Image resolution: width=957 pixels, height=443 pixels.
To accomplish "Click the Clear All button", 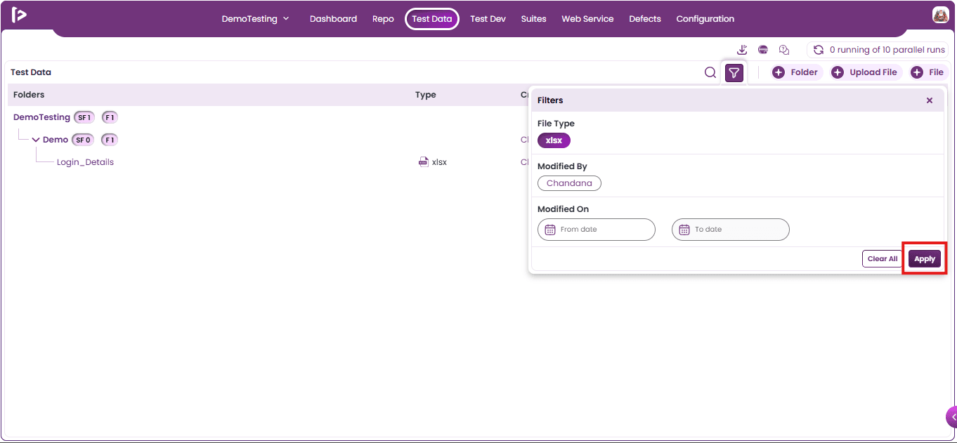I will tap(883, 259).
